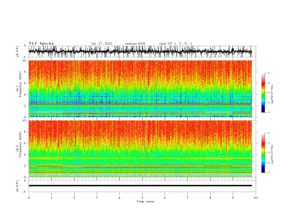Screen dimensions: 288x222
Task: Click the "station=ATH" header label
Action: [135, 44]
